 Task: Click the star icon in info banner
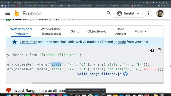(x=14, y=42)
